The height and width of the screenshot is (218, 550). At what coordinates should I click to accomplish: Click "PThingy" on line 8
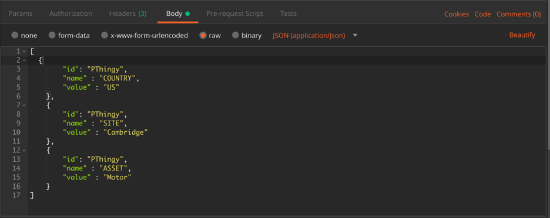click(105, 114)
